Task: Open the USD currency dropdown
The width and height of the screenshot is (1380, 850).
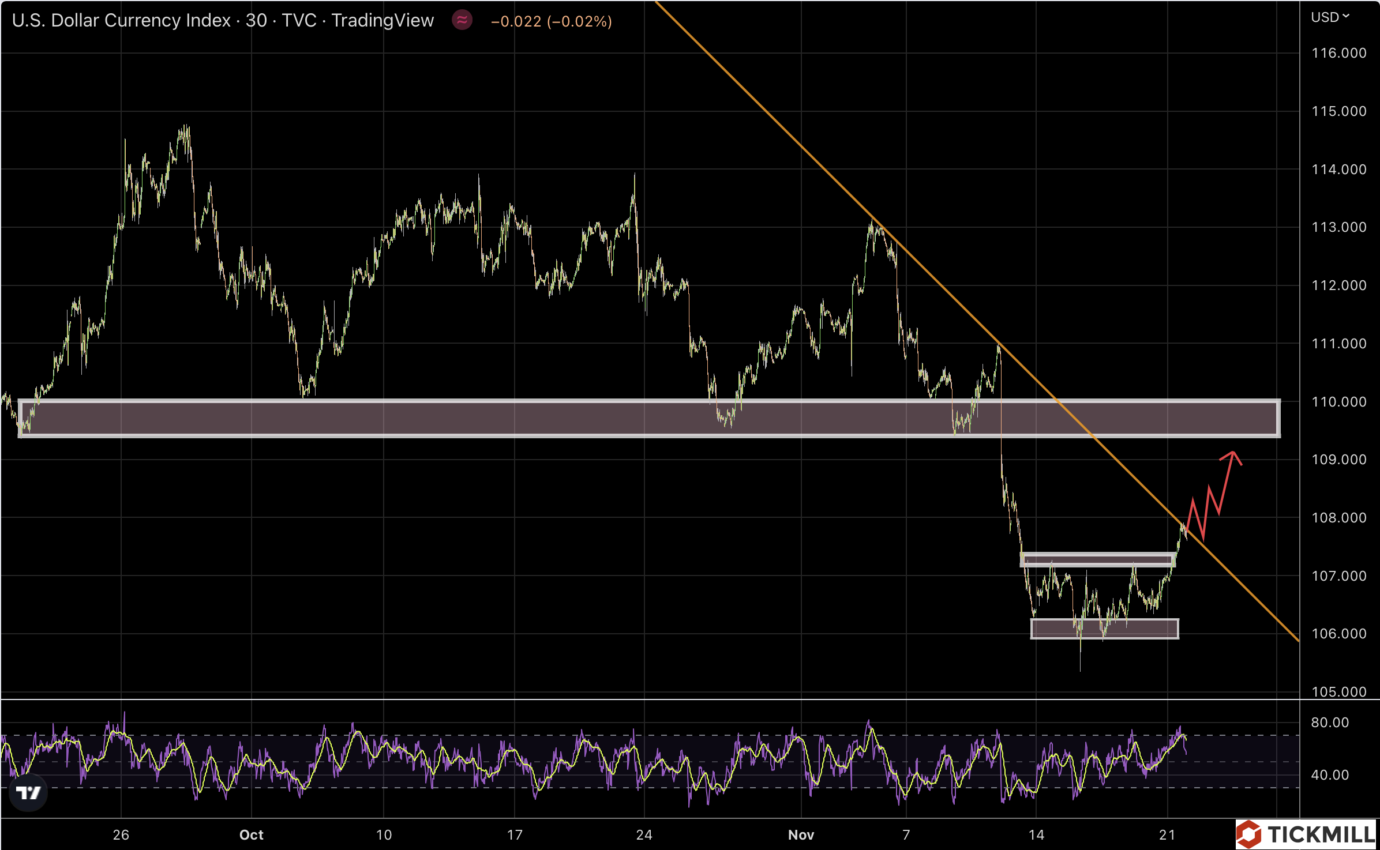Action: click(x=1329, y=17)
